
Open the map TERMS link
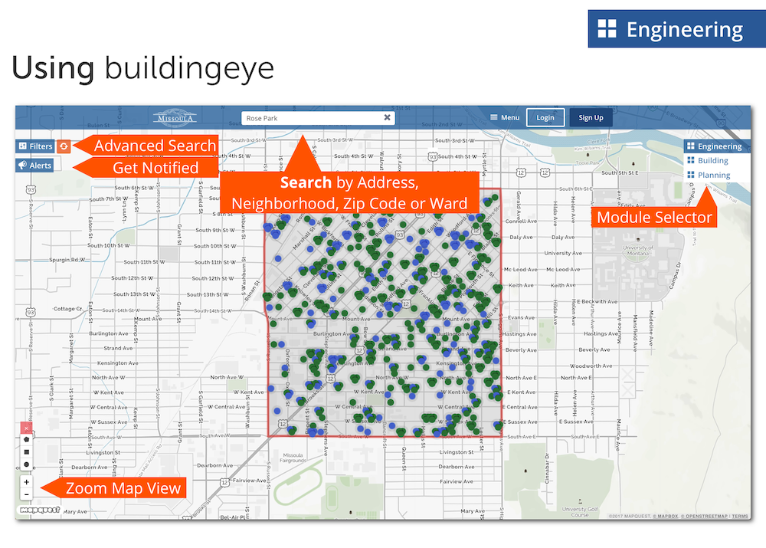click(x=740, y=517)
